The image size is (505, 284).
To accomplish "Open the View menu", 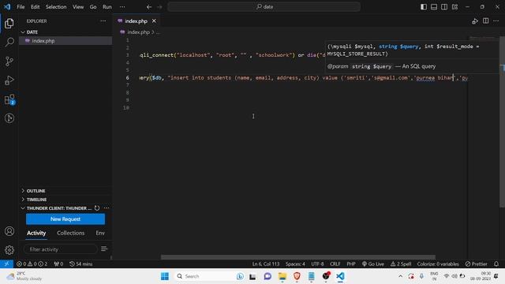I will (78, 7).
